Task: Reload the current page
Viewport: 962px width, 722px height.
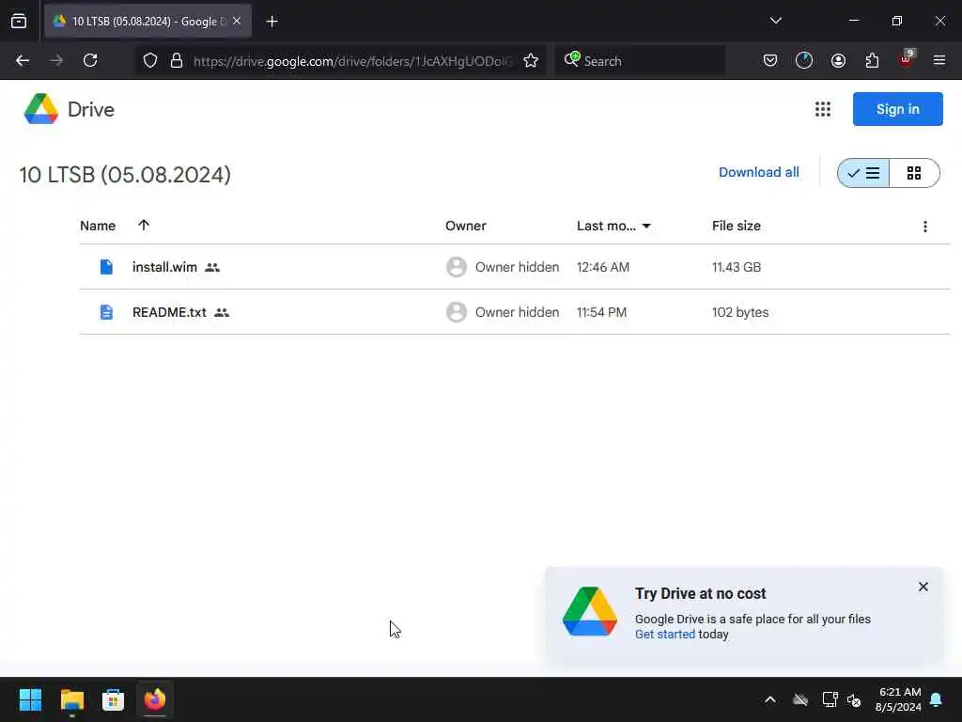Action: pos(90,61)
